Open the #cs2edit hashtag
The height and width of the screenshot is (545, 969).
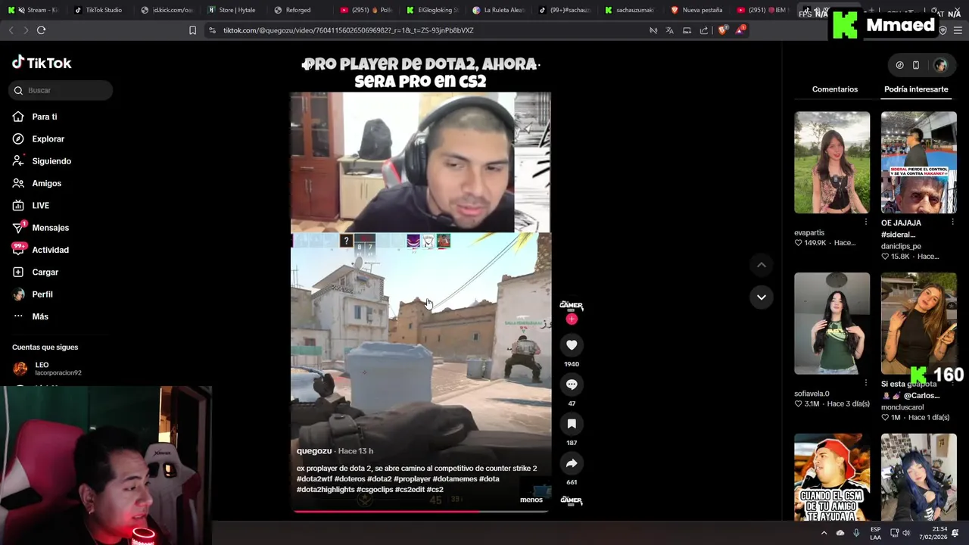point(408,490)
